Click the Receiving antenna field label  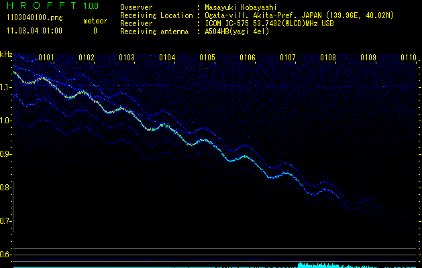click(x=154, y=31)
